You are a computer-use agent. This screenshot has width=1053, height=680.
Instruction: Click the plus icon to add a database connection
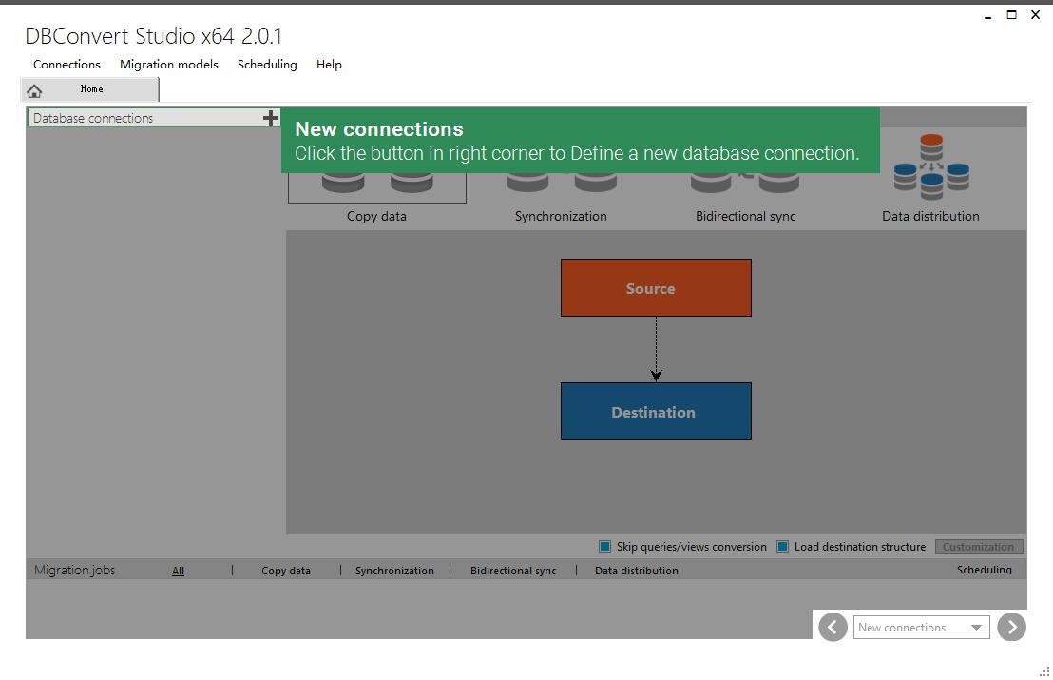pyautogui.click(x=272, y=118)
